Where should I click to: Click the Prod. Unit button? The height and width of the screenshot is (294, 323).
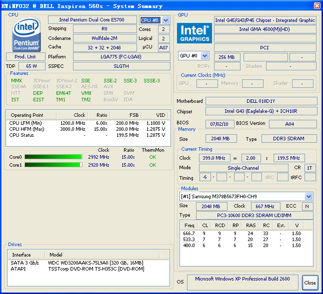[25, 56]
